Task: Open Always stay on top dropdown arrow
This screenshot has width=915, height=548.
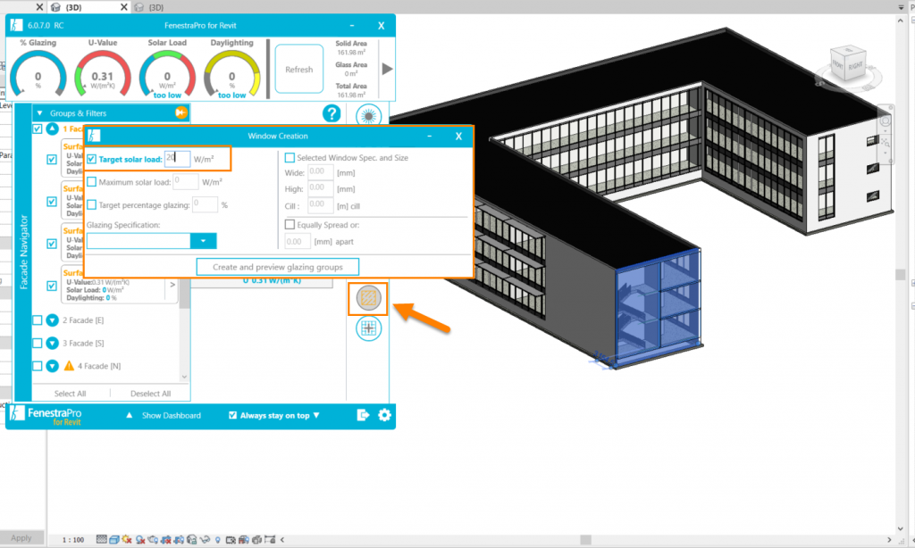Action: [316, 415]
